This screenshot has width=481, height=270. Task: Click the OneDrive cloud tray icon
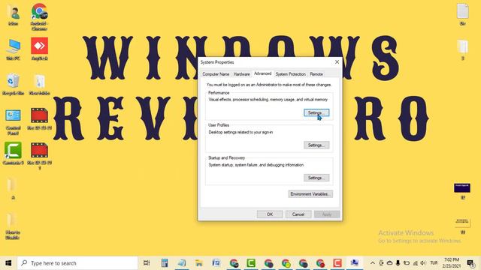[389, 263]
